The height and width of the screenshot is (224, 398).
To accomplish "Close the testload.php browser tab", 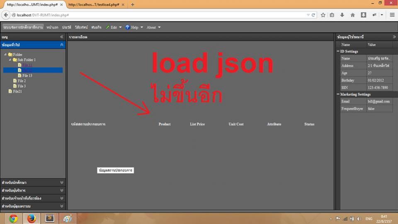I will [x=123, y=5].
